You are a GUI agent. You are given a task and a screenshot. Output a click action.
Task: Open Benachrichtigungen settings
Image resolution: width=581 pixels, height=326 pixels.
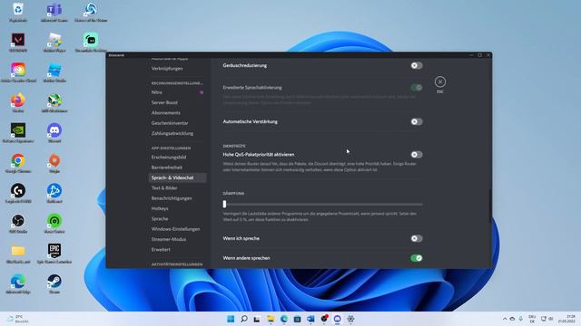[172, 198]
